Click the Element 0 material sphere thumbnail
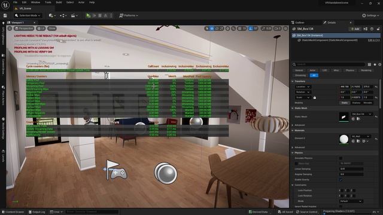 click(344, 139)
